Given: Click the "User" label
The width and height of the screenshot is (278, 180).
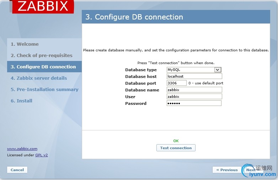Looking at the screenshot, I should pos(130,97).
